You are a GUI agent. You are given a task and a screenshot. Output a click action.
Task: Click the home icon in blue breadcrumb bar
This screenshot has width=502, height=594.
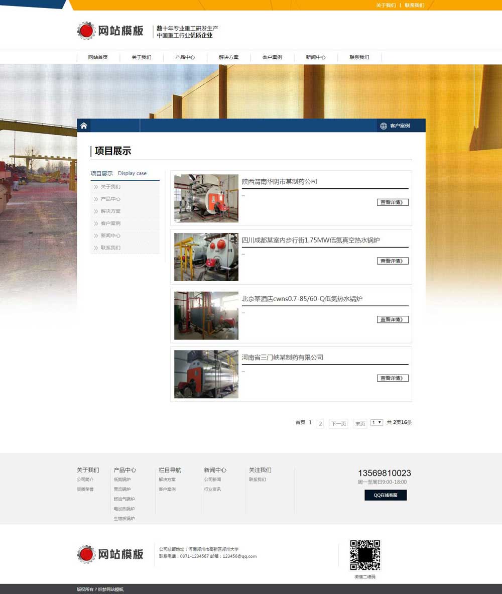click(84, 126)
